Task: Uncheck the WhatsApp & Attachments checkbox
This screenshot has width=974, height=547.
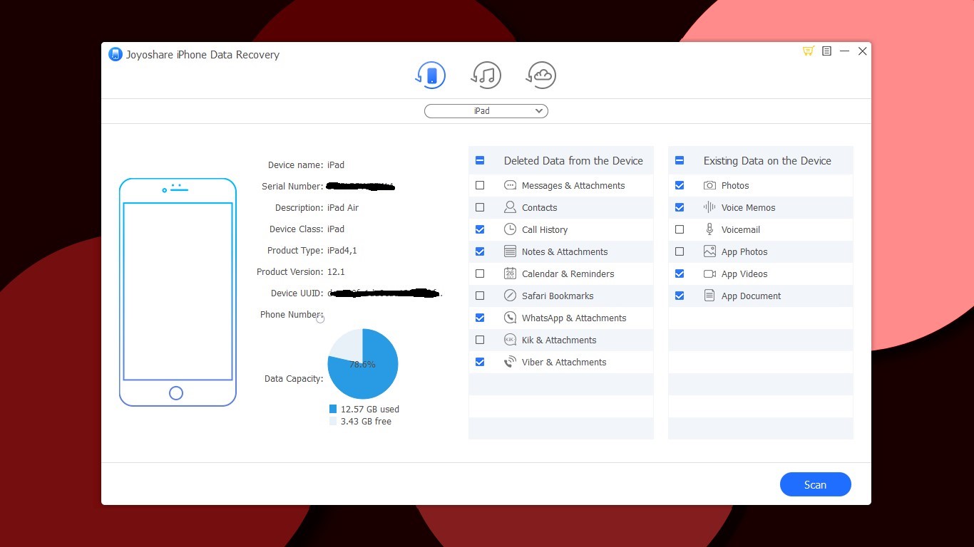Action: click(x=480, y=318)
